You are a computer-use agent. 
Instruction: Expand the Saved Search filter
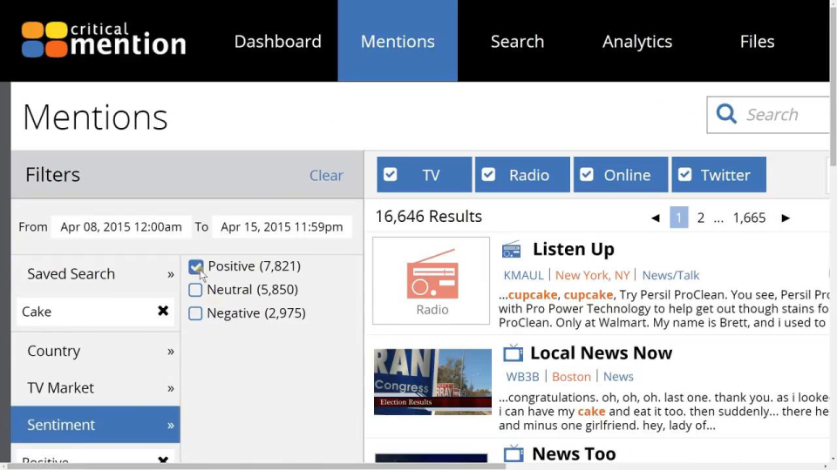[x=96, y=274]
